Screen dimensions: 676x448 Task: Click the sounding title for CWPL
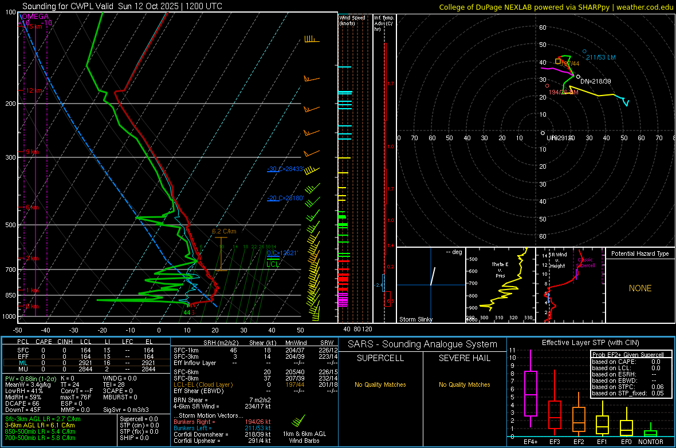point(122,6)
